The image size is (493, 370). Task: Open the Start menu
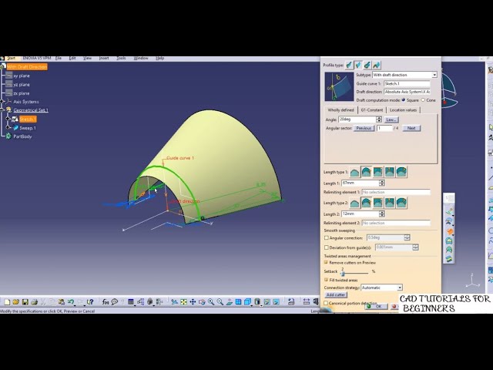point(12,59)
